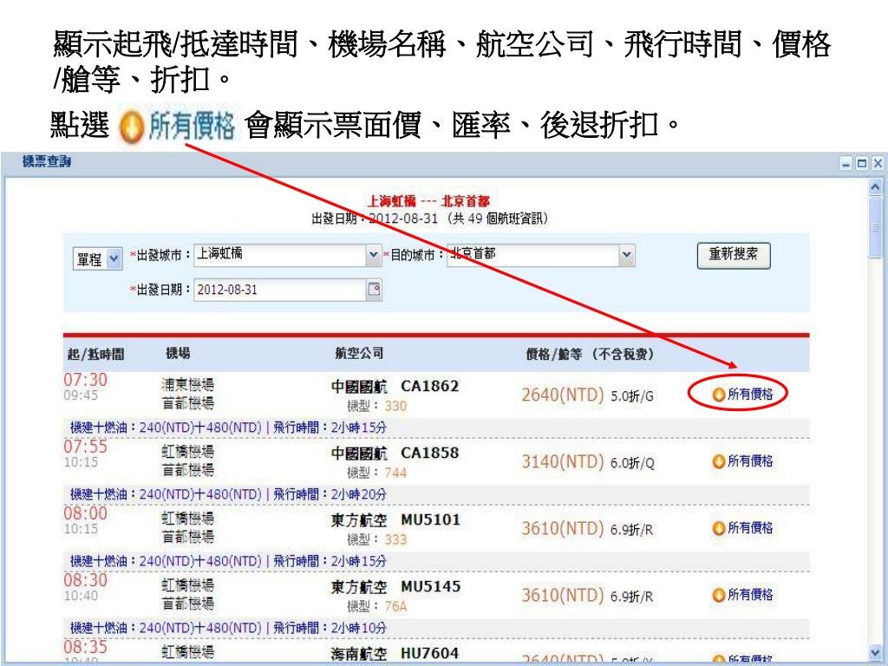Show all prices for flight MU5101
Viewport: 888px width, 666px height.
pos(742,528)
